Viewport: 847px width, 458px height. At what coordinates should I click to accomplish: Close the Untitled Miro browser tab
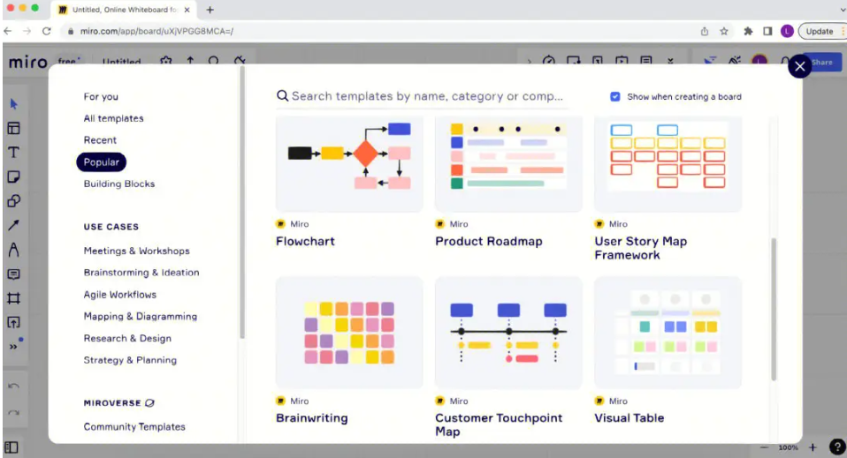pos(187,10)
